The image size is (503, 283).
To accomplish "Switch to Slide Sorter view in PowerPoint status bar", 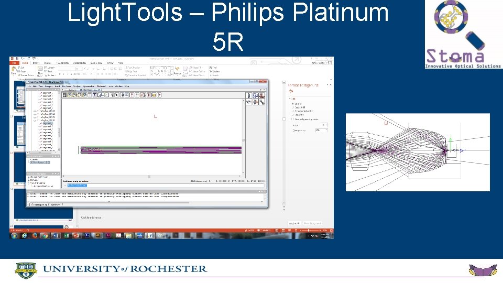I will tap(283, 231).
